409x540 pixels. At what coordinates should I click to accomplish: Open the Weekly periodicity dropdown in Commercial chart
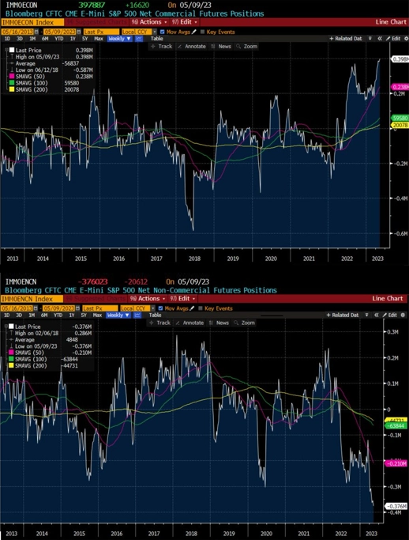120,39
